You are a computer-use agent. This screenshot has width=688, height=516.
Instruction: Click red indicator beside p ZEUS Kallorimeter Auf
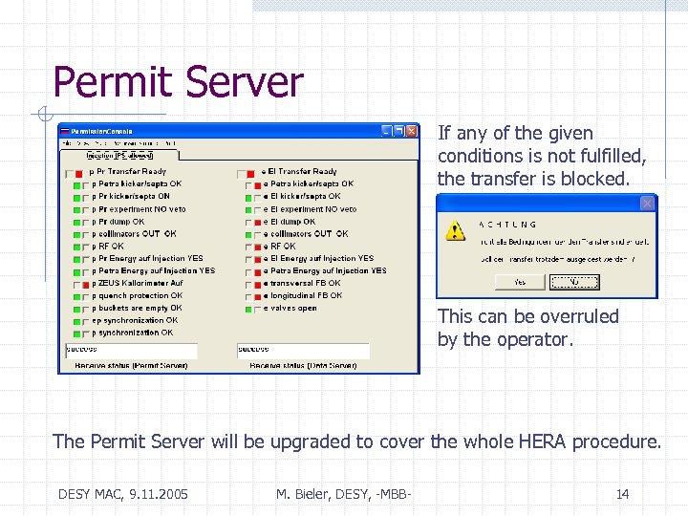click(x=86, y=285)
